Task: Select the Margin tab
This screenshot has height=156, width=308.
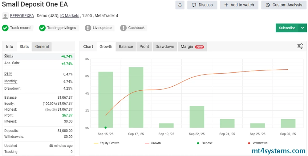Action: tap(192, 47)
